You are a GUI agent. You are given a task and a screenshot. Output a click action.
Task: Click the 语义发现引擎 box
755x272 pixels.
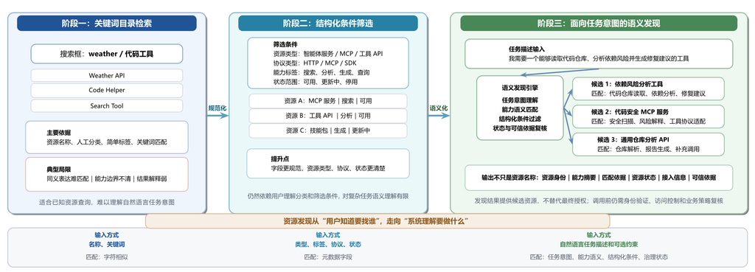[x=520, y=108]
